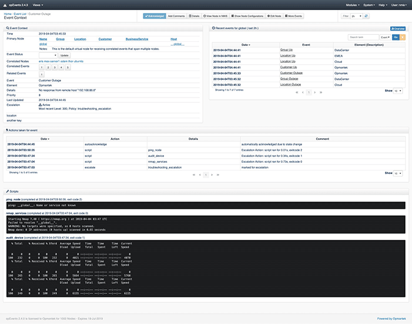Screen dimensions: 412x324
Task: Open the global node name link
Action: pyautogui.click(x=43, y=44)
